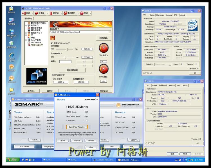Click the 預設值(E) defaults button in Catalyst
211x168 pixels.
tap(104, 91)
